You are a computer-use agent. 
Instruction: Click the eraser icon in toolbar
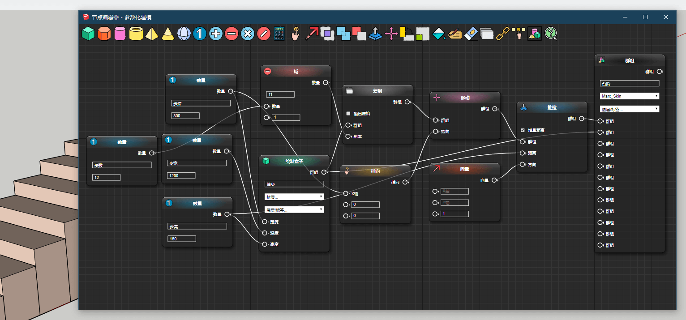tap(471, 34)
